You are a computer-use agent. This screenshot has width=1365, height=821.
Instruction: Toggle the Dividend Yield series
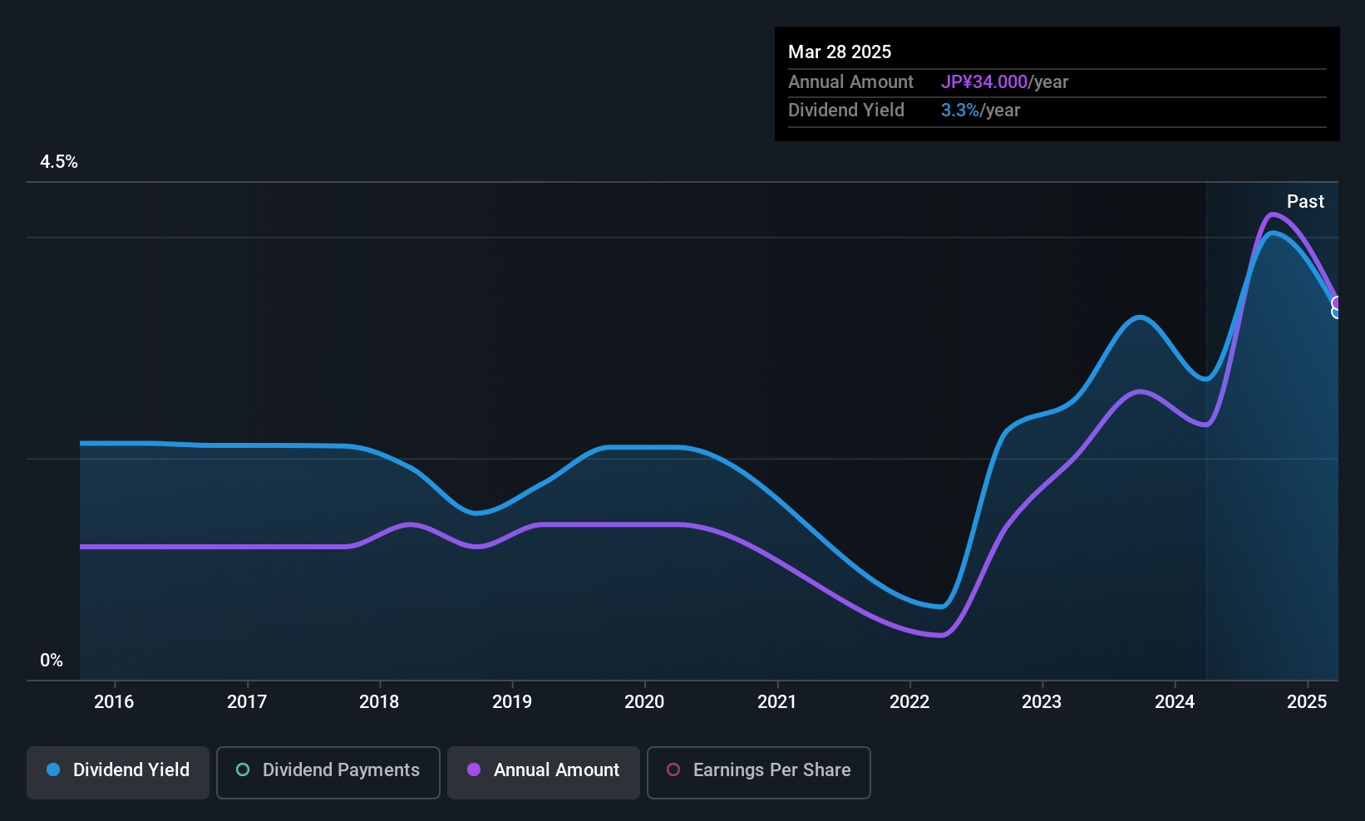coord(118,771)
